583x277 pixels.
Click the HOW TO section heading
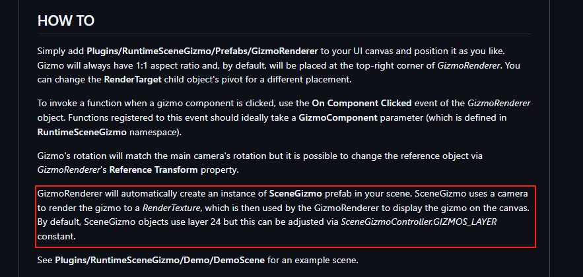click(66, 21)
